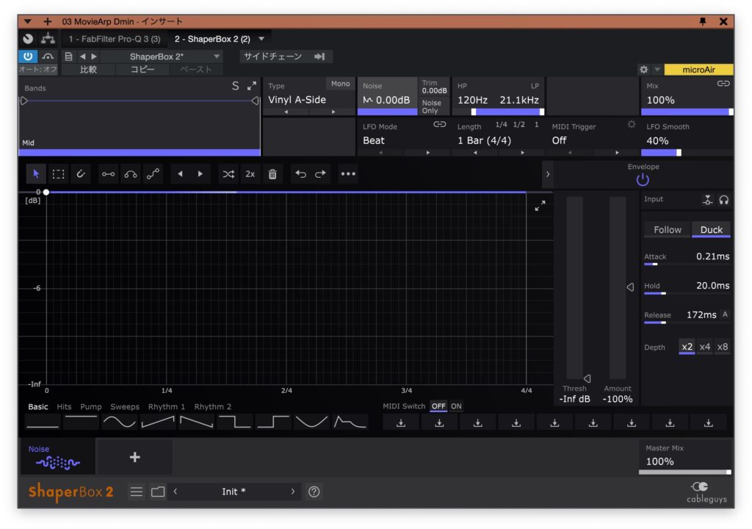Expand the more options ellipsis menu
Screen dimensions: 752x529
[347, 174]
